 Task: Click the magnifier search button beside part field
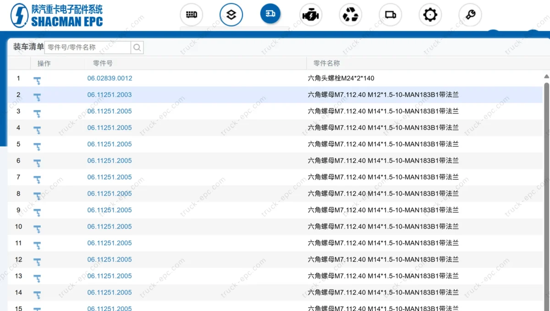click(137, 47)
